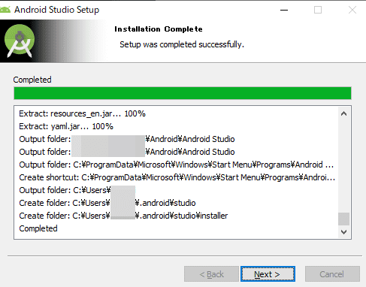The width and height of the screenshot is (366, 287).
Task: Click the disabled Back button
Action: [211, 274]
